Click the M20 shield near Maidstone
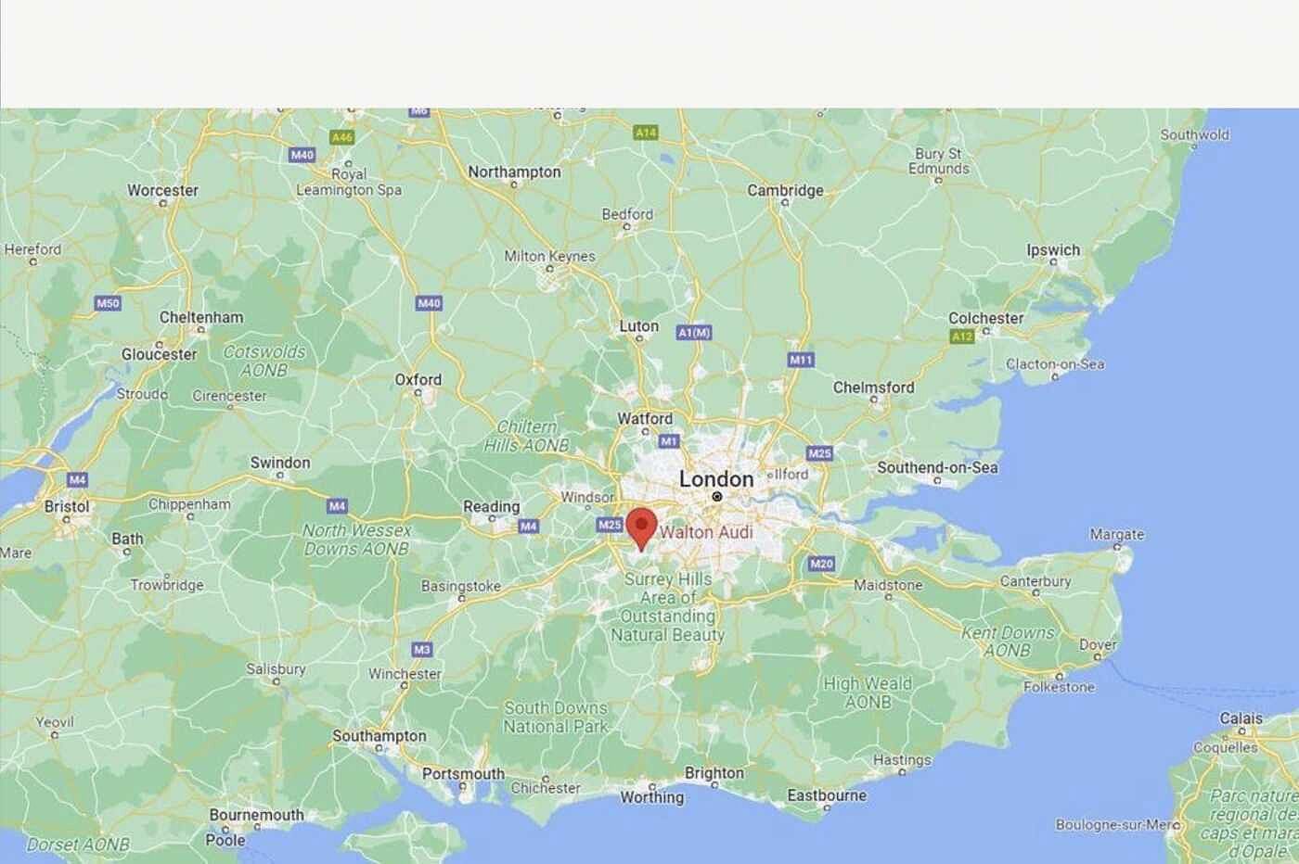 821,564
